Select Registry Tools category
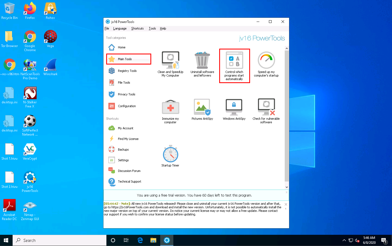392x246 pixels. pyautogui.click(x=123, y=71)
